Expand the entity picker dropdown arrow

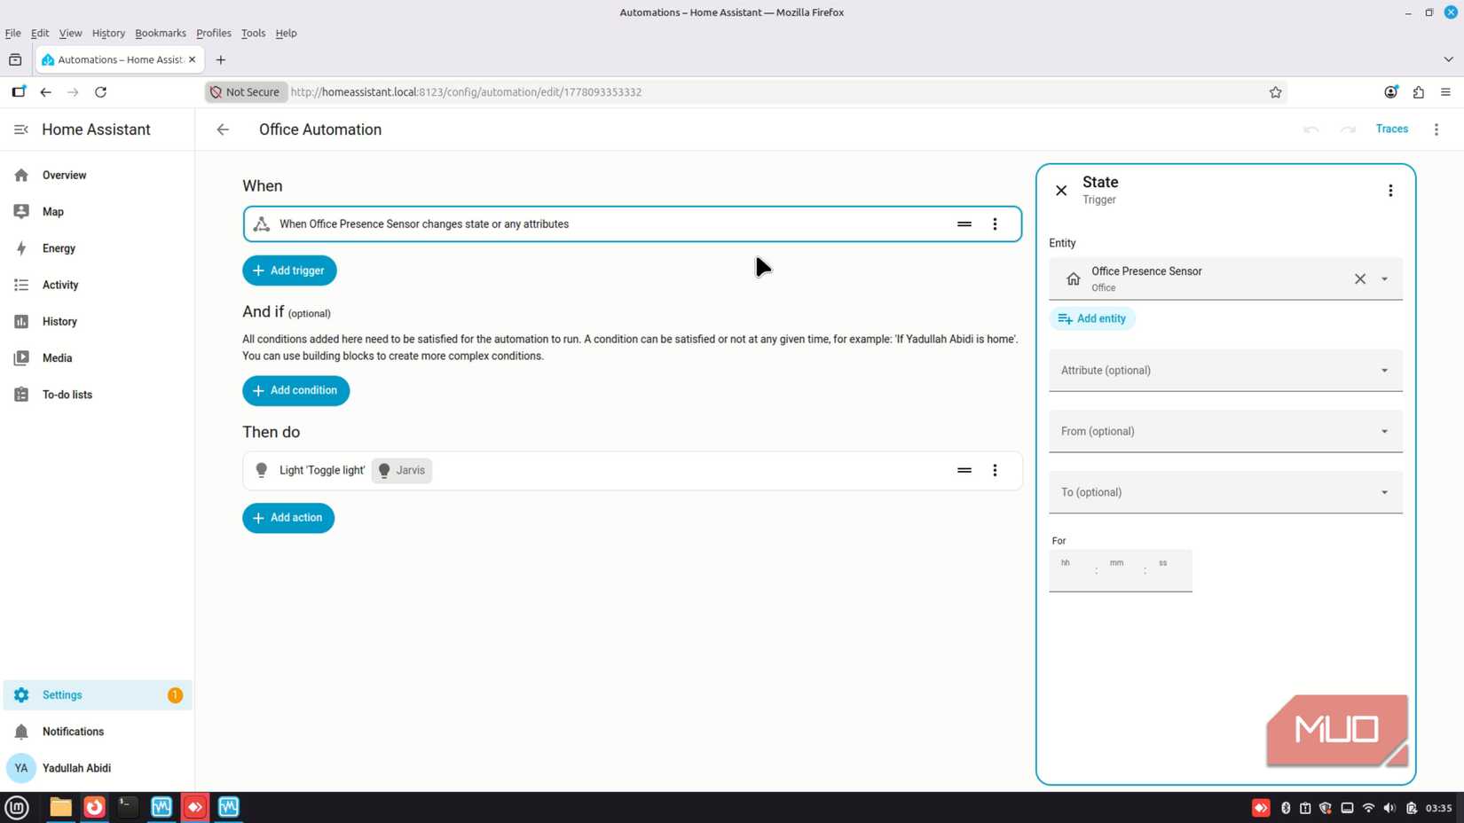tap(1384, 279)
